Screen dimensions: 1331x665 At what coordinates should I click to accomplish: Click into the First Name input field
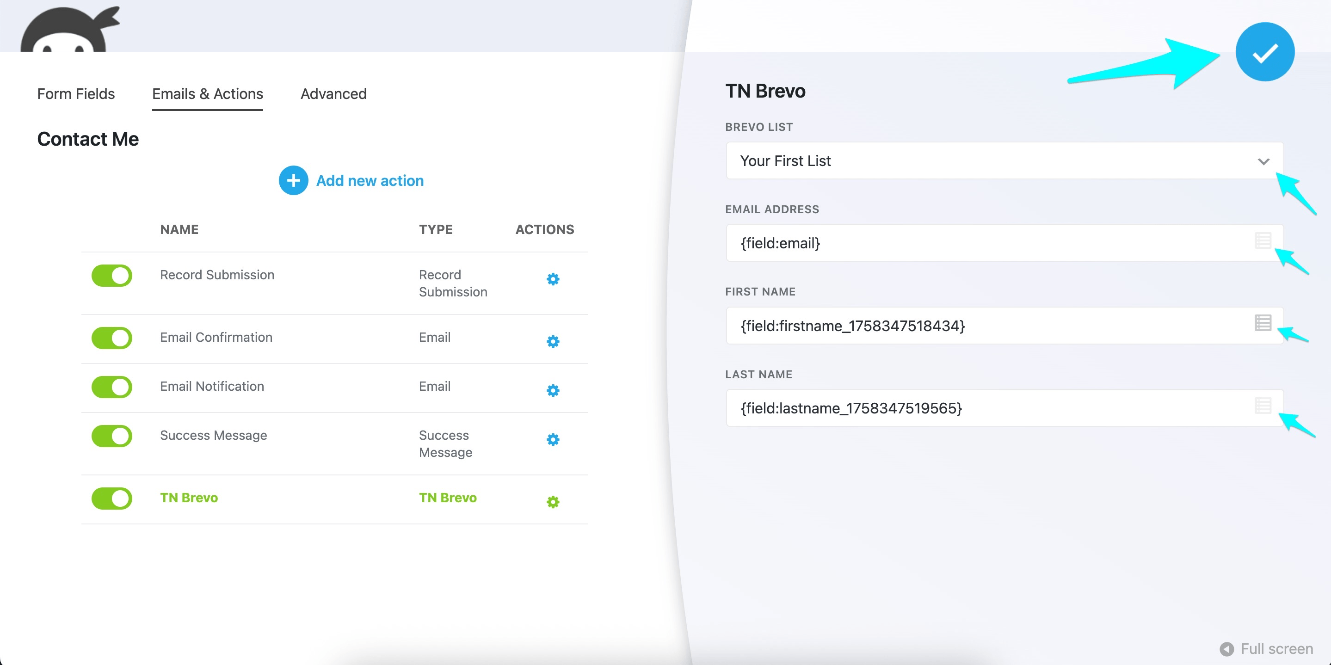982,326
